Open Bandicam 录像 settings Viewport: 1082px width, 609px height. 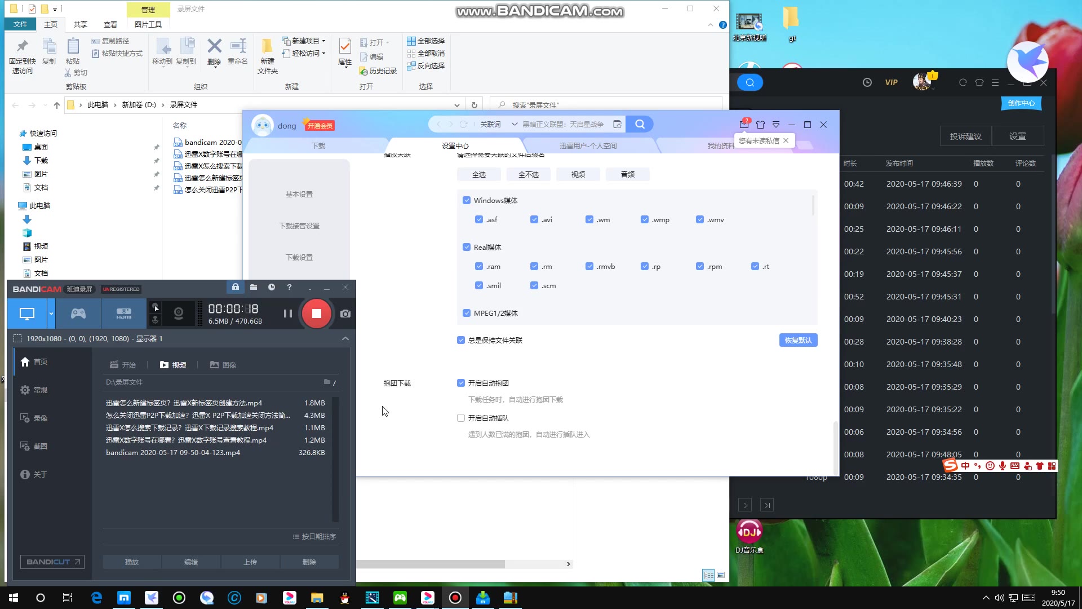34,418
